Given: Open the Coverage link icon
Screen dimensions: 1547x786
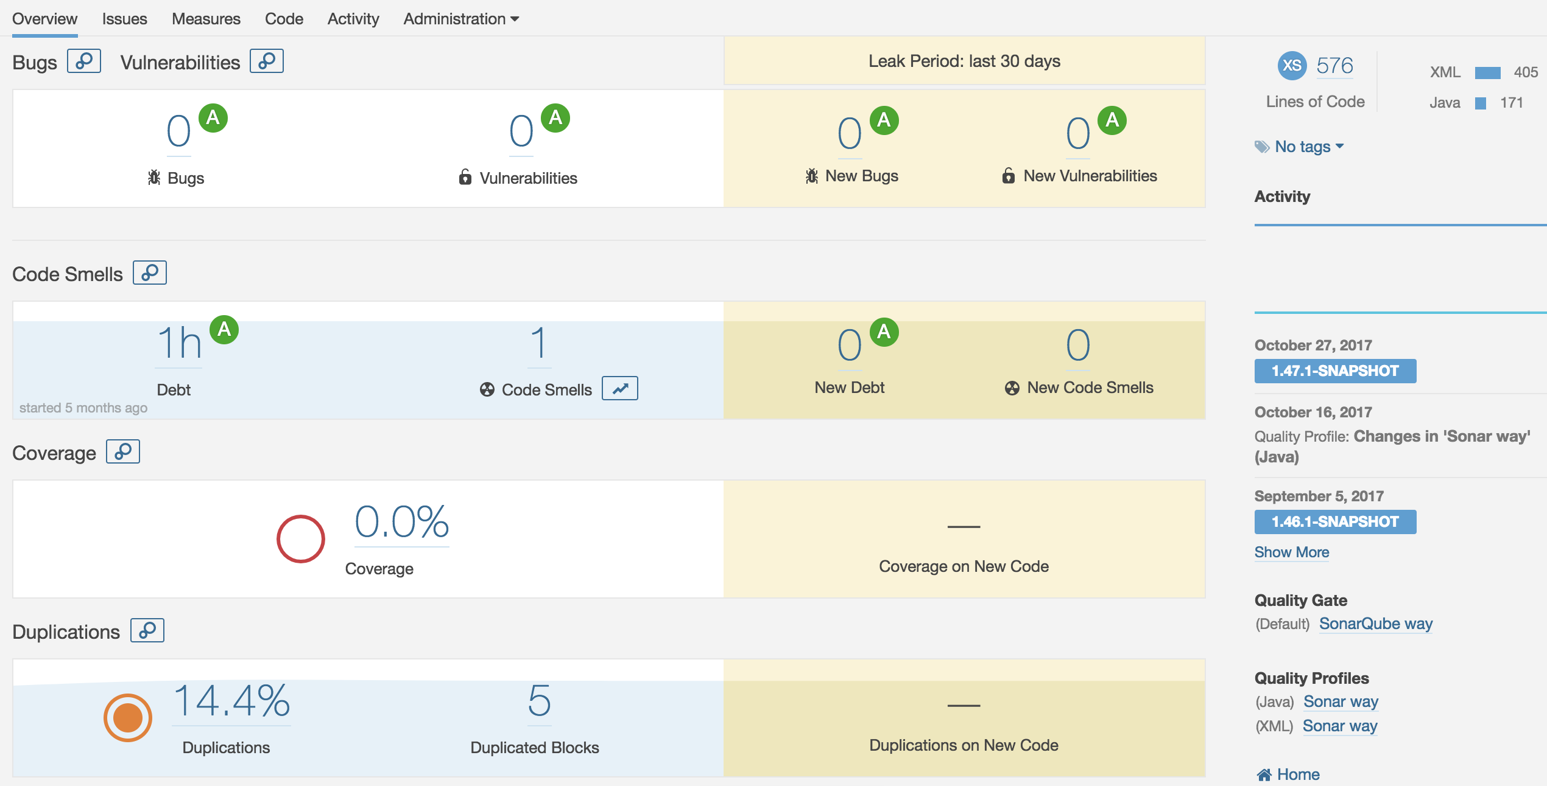Looking at the screenshot, I should pyautogui.click(x=123, y=452).
